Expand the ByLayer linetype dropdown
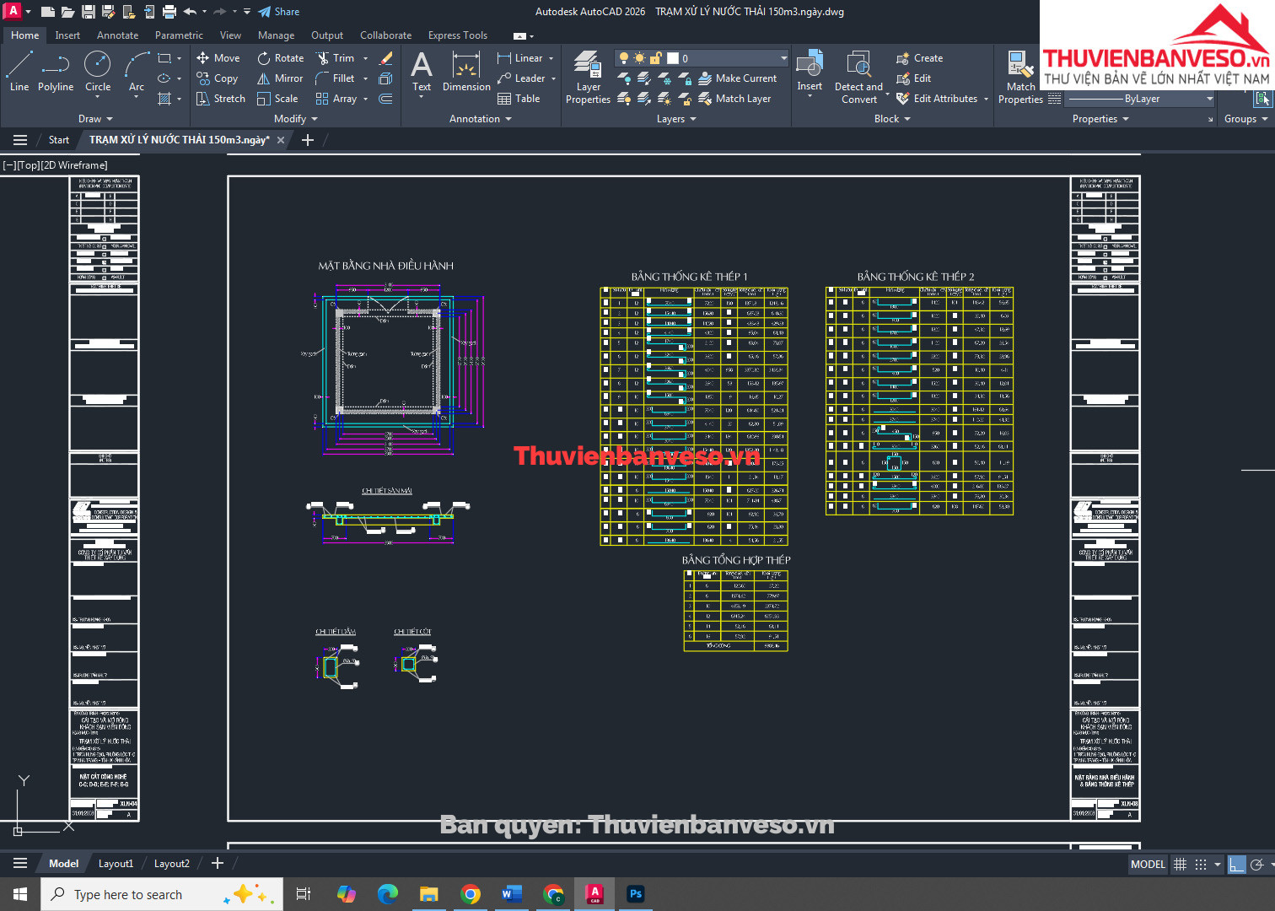This screenshot has width=1275, height=911. pos(1209,99)
